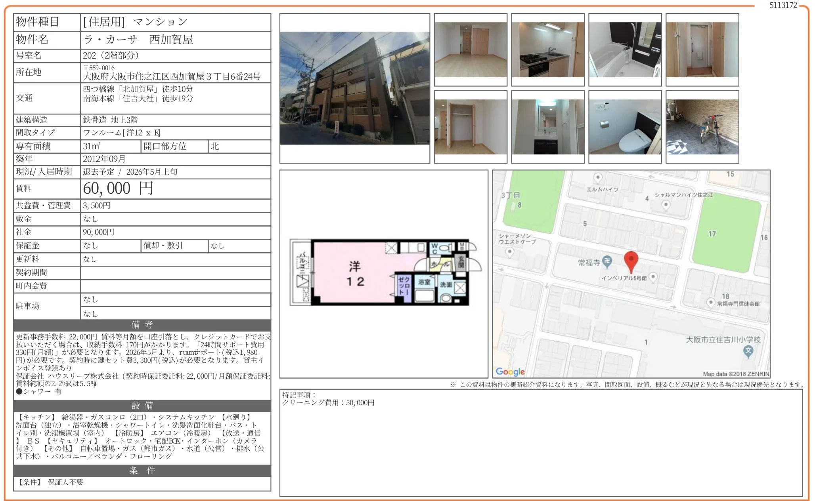Click the 常福寺門信徒会館 map marker
The image size is (815, 501).
(711, 303)
